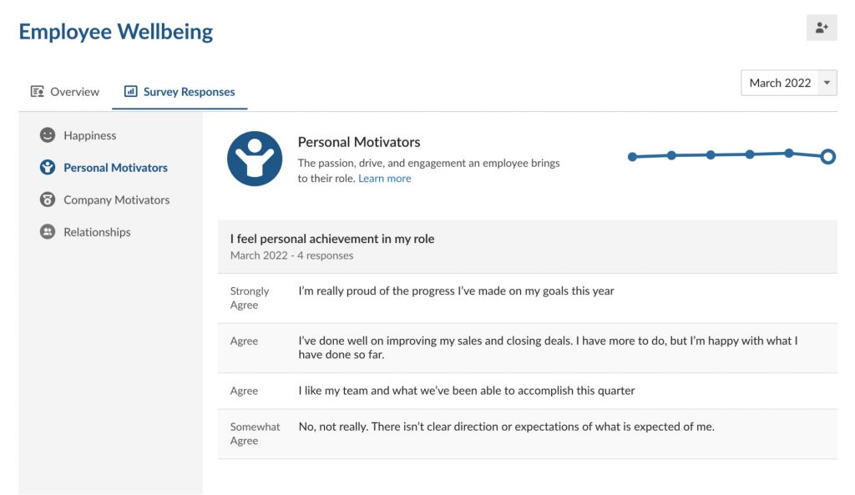Select Company Motivators in the sidebar

(x=115, y=200)
